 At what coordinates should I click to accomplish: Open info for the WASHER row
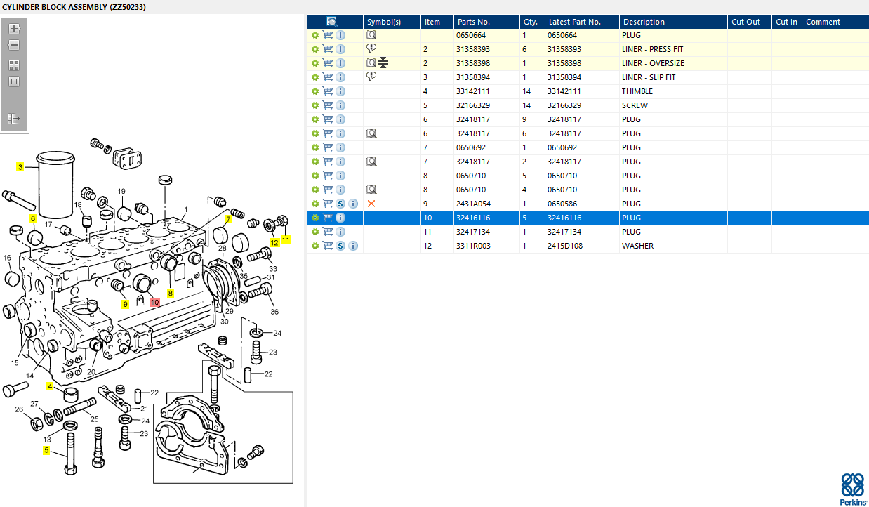click(353, 246)
